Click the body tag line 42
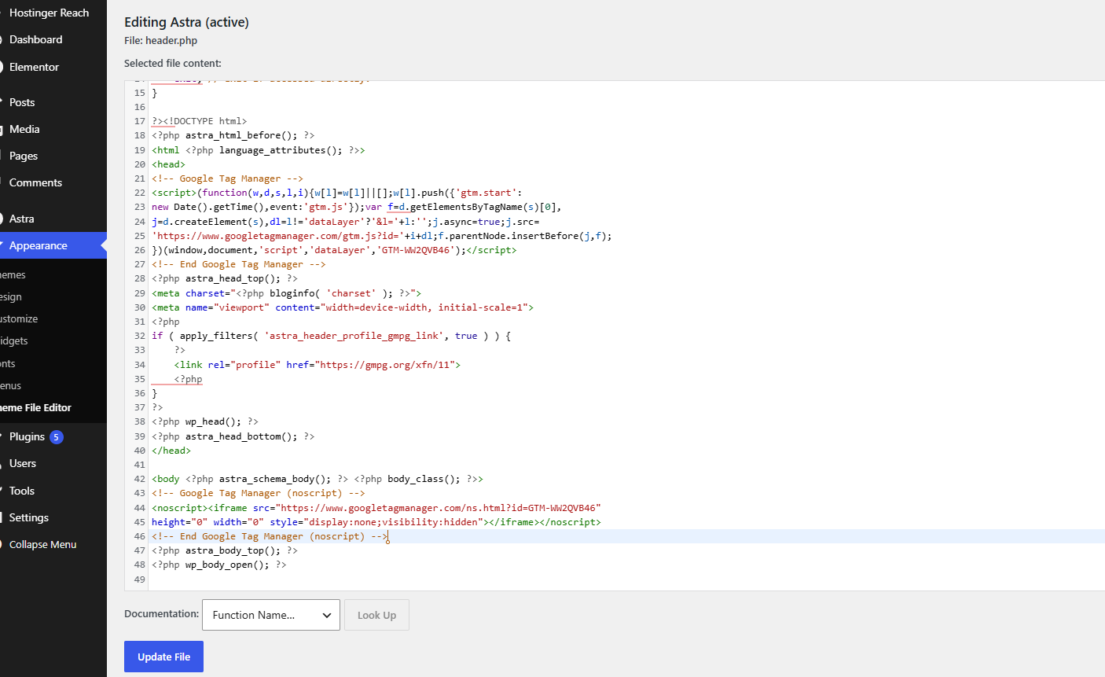Viewport: 1105px width, 677px height. [x=318, y=479]
